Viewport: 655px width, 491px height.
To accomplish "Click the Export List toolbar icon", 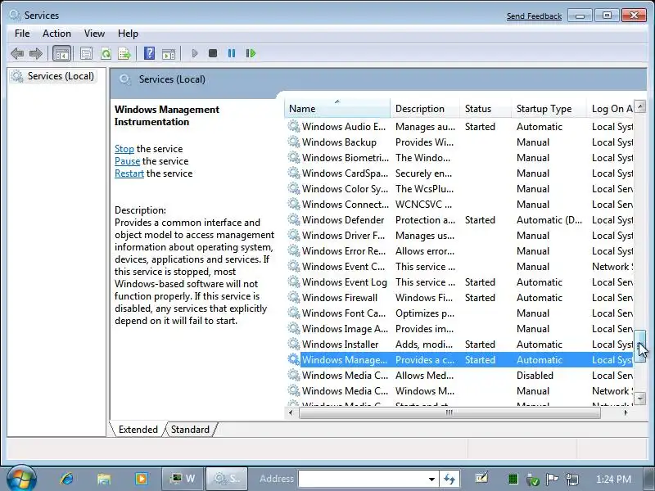I will coord(124,53).
